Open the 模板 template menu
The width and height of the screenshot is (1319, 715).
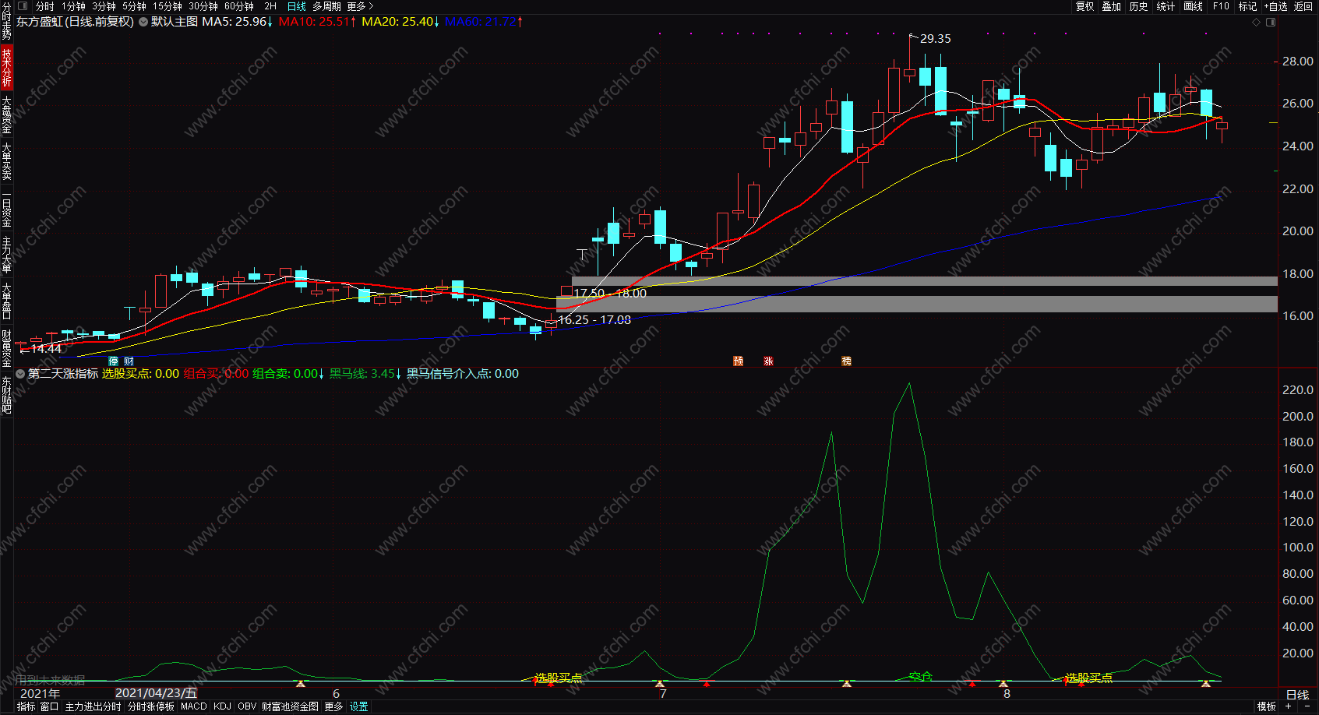(x=1267, y=706)
